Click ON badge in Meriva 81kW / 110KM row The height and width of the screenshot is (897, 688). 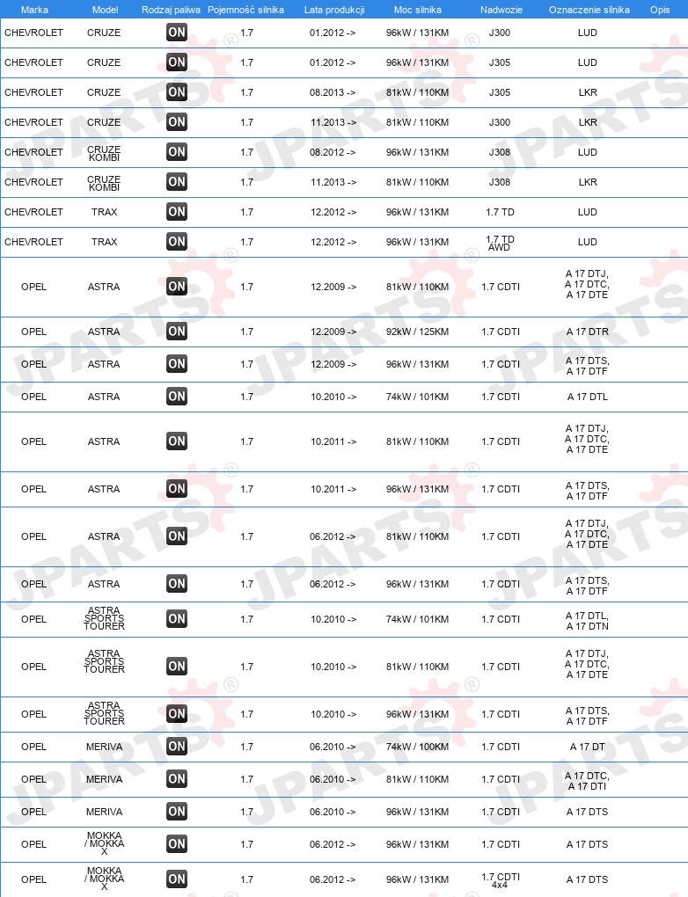(177, 779)
